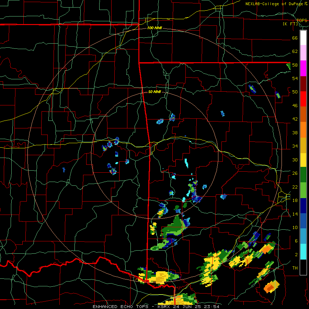Image resolution: width=309 pixels, height=309 pixels.
Task: Click the legend value 42
Action: (295, 119)
